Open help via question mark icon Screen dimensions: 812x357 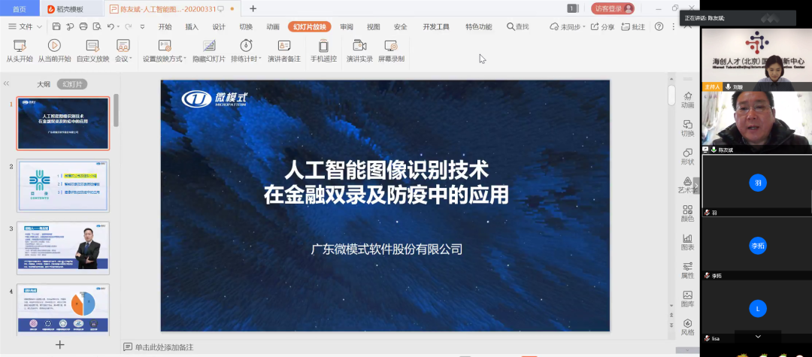659,26
